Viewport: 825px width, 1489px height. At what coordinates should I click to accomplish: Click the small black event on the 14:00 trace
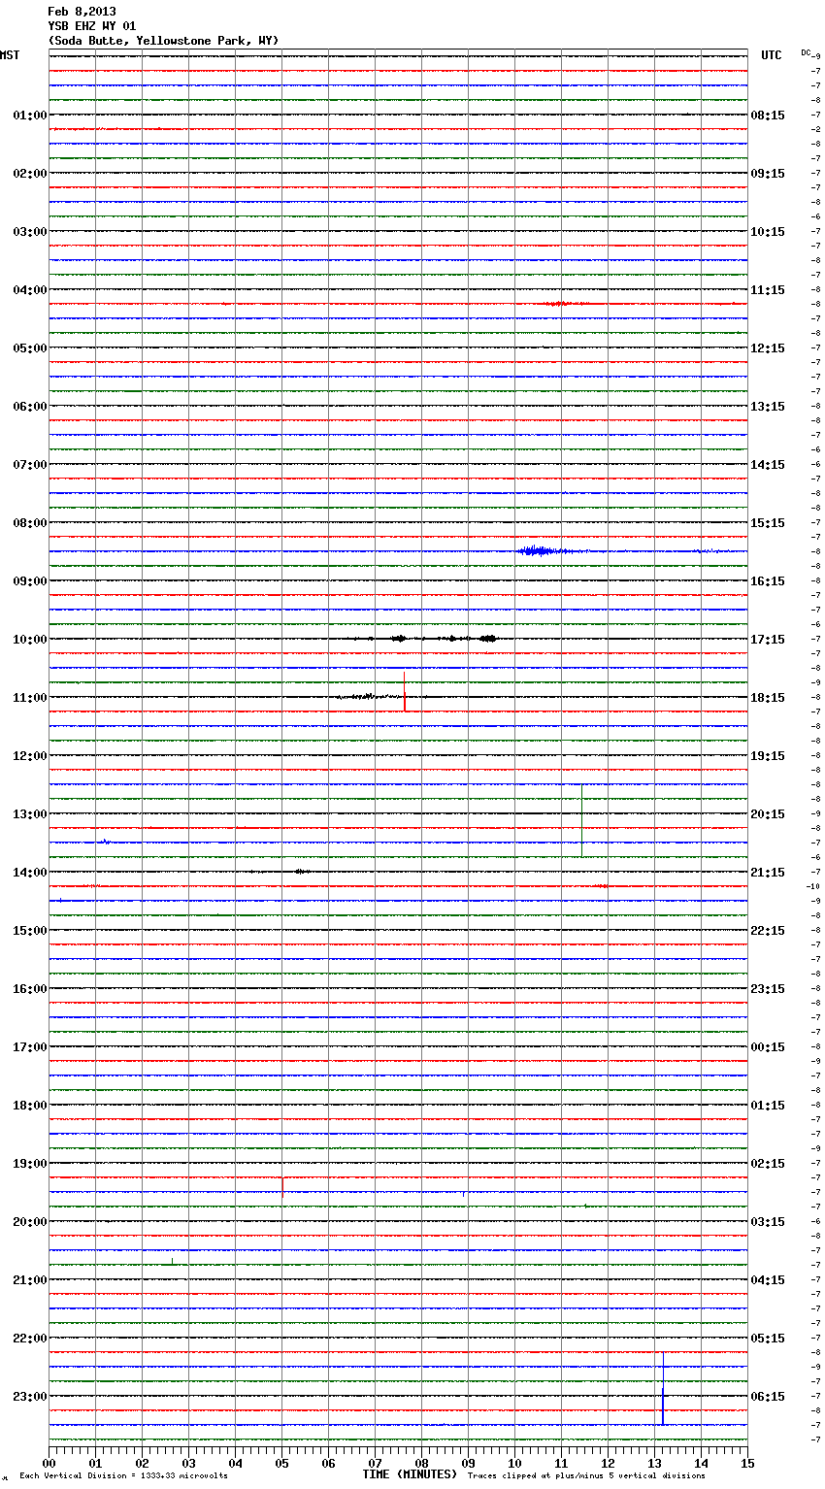(301, 872)
